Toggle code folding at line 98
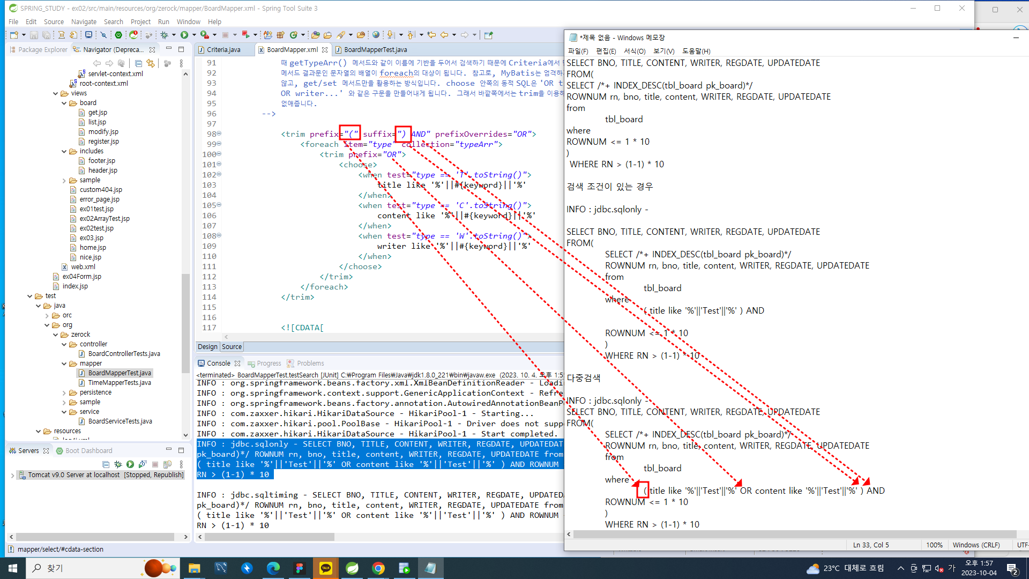This screenshot has height=579, width=1029. point(219,134)
